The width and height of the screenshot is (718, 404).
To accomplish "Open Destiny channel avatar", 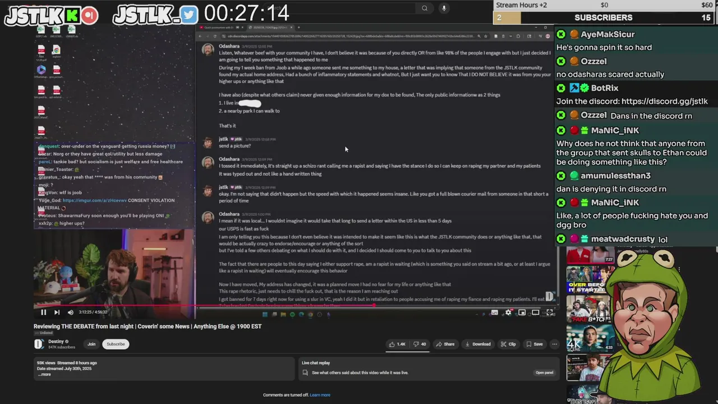I will coord(39,344).
